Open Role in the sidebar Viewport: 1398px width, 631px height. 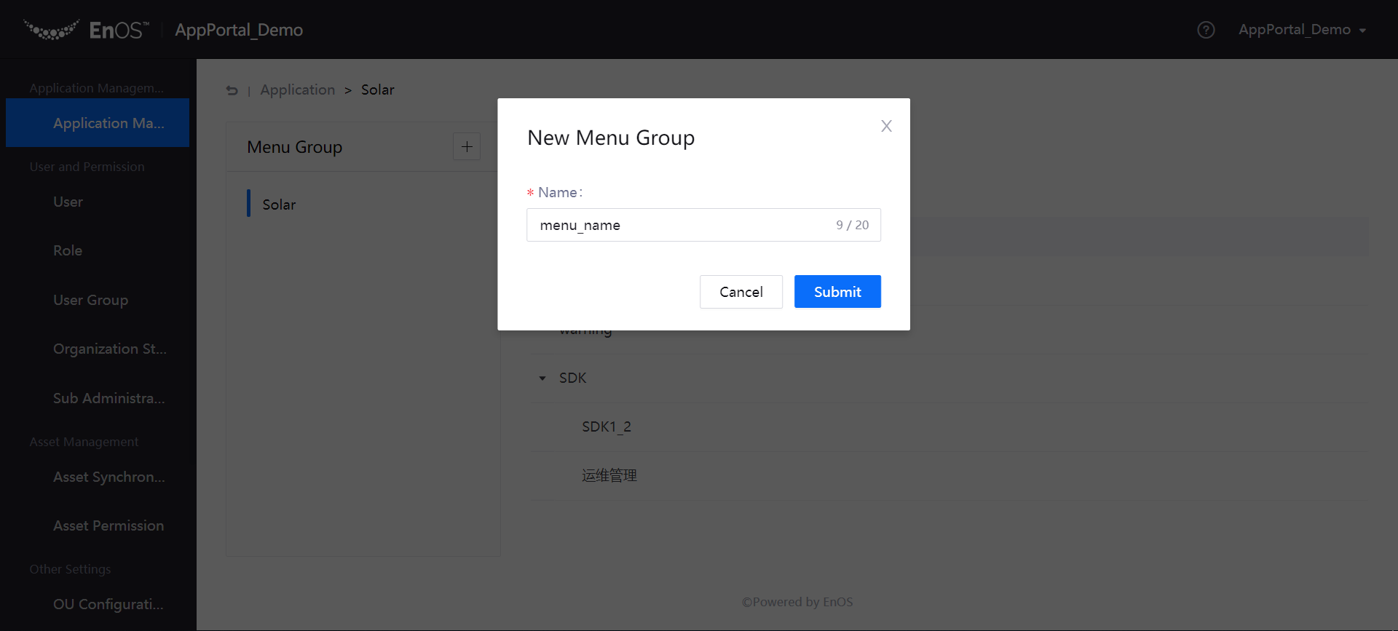click(x=68, y=251)
